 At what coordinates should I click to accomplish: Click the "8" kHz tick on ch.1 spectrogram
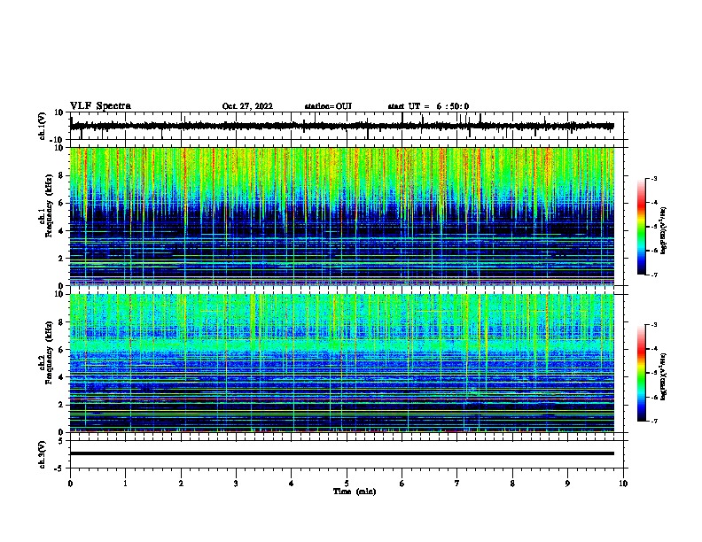click(61, 175)
